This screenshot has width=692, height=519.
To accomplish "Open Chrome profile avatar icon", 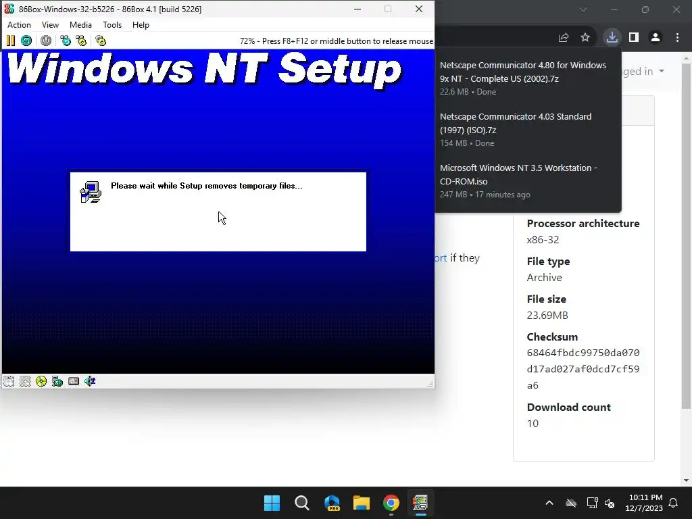I will pos(656,38).
